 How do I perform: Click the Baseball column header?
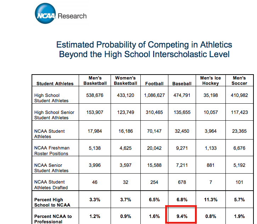181,83
